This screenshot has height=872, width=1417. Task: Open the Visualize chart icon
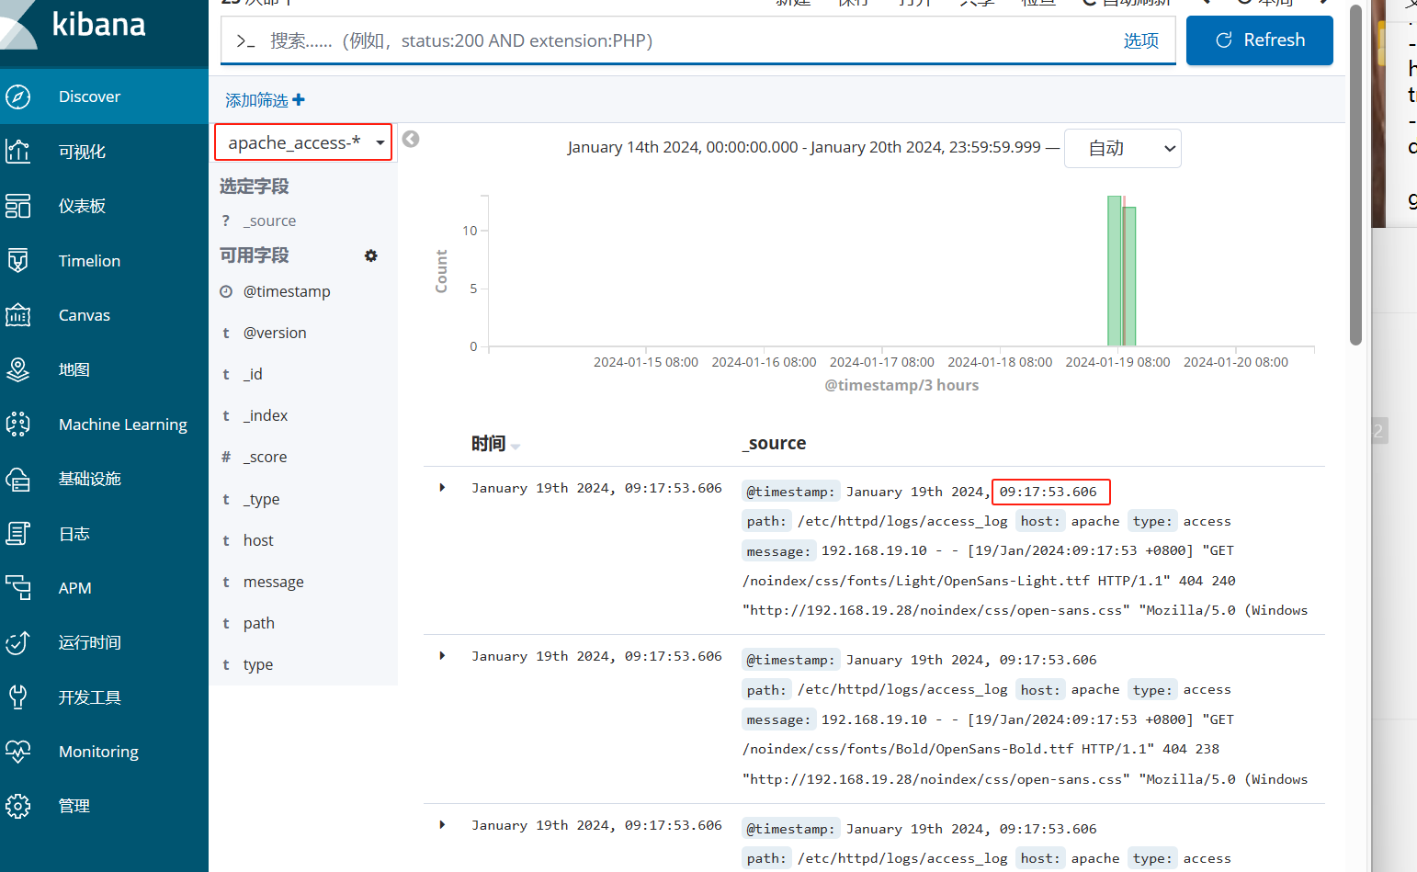pos(18,152)
